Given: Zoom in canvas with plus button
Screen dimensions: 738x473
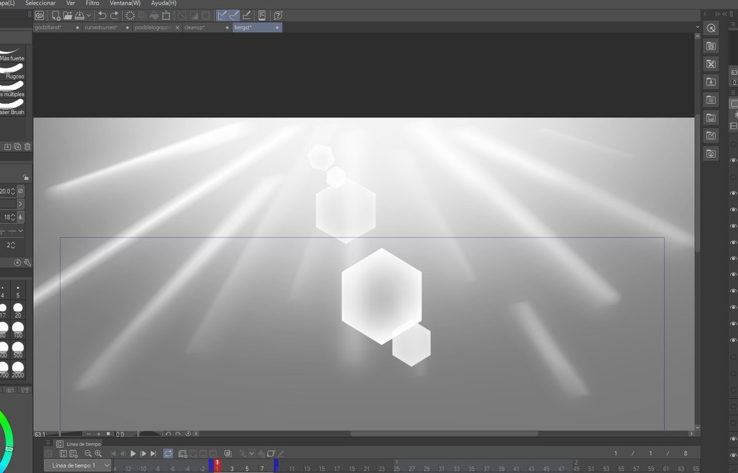Looking at the screenshot, I should 98,434.
